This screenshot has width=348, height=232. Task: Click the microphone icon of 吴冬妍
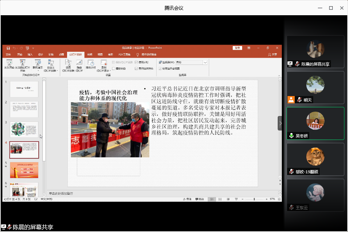click(291, 136)
